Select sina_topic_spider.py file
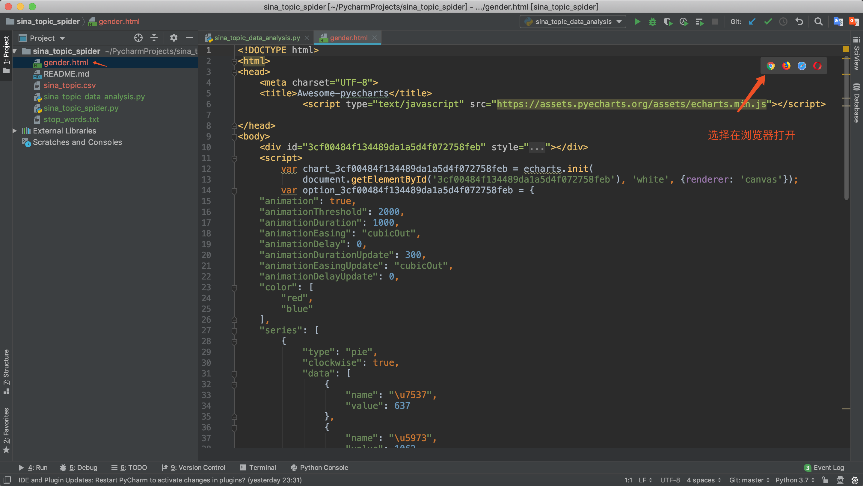Image resolution: width=863 pixels, height=486 pixels. coord(105,108)
